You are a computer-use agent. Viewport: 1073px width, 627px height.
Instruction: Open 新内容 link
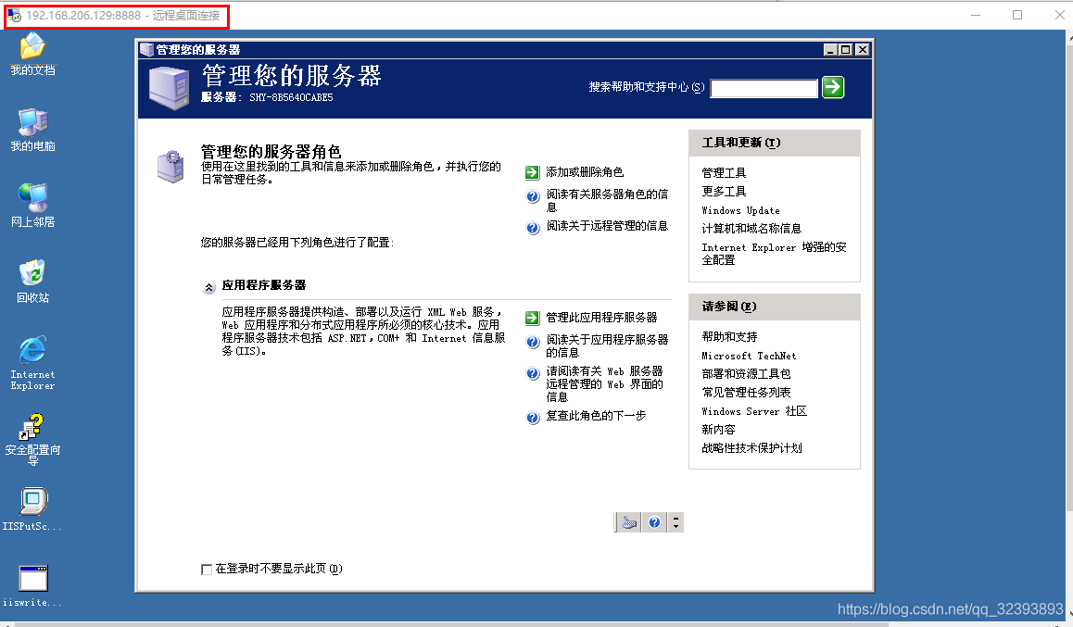click(718, 430)
